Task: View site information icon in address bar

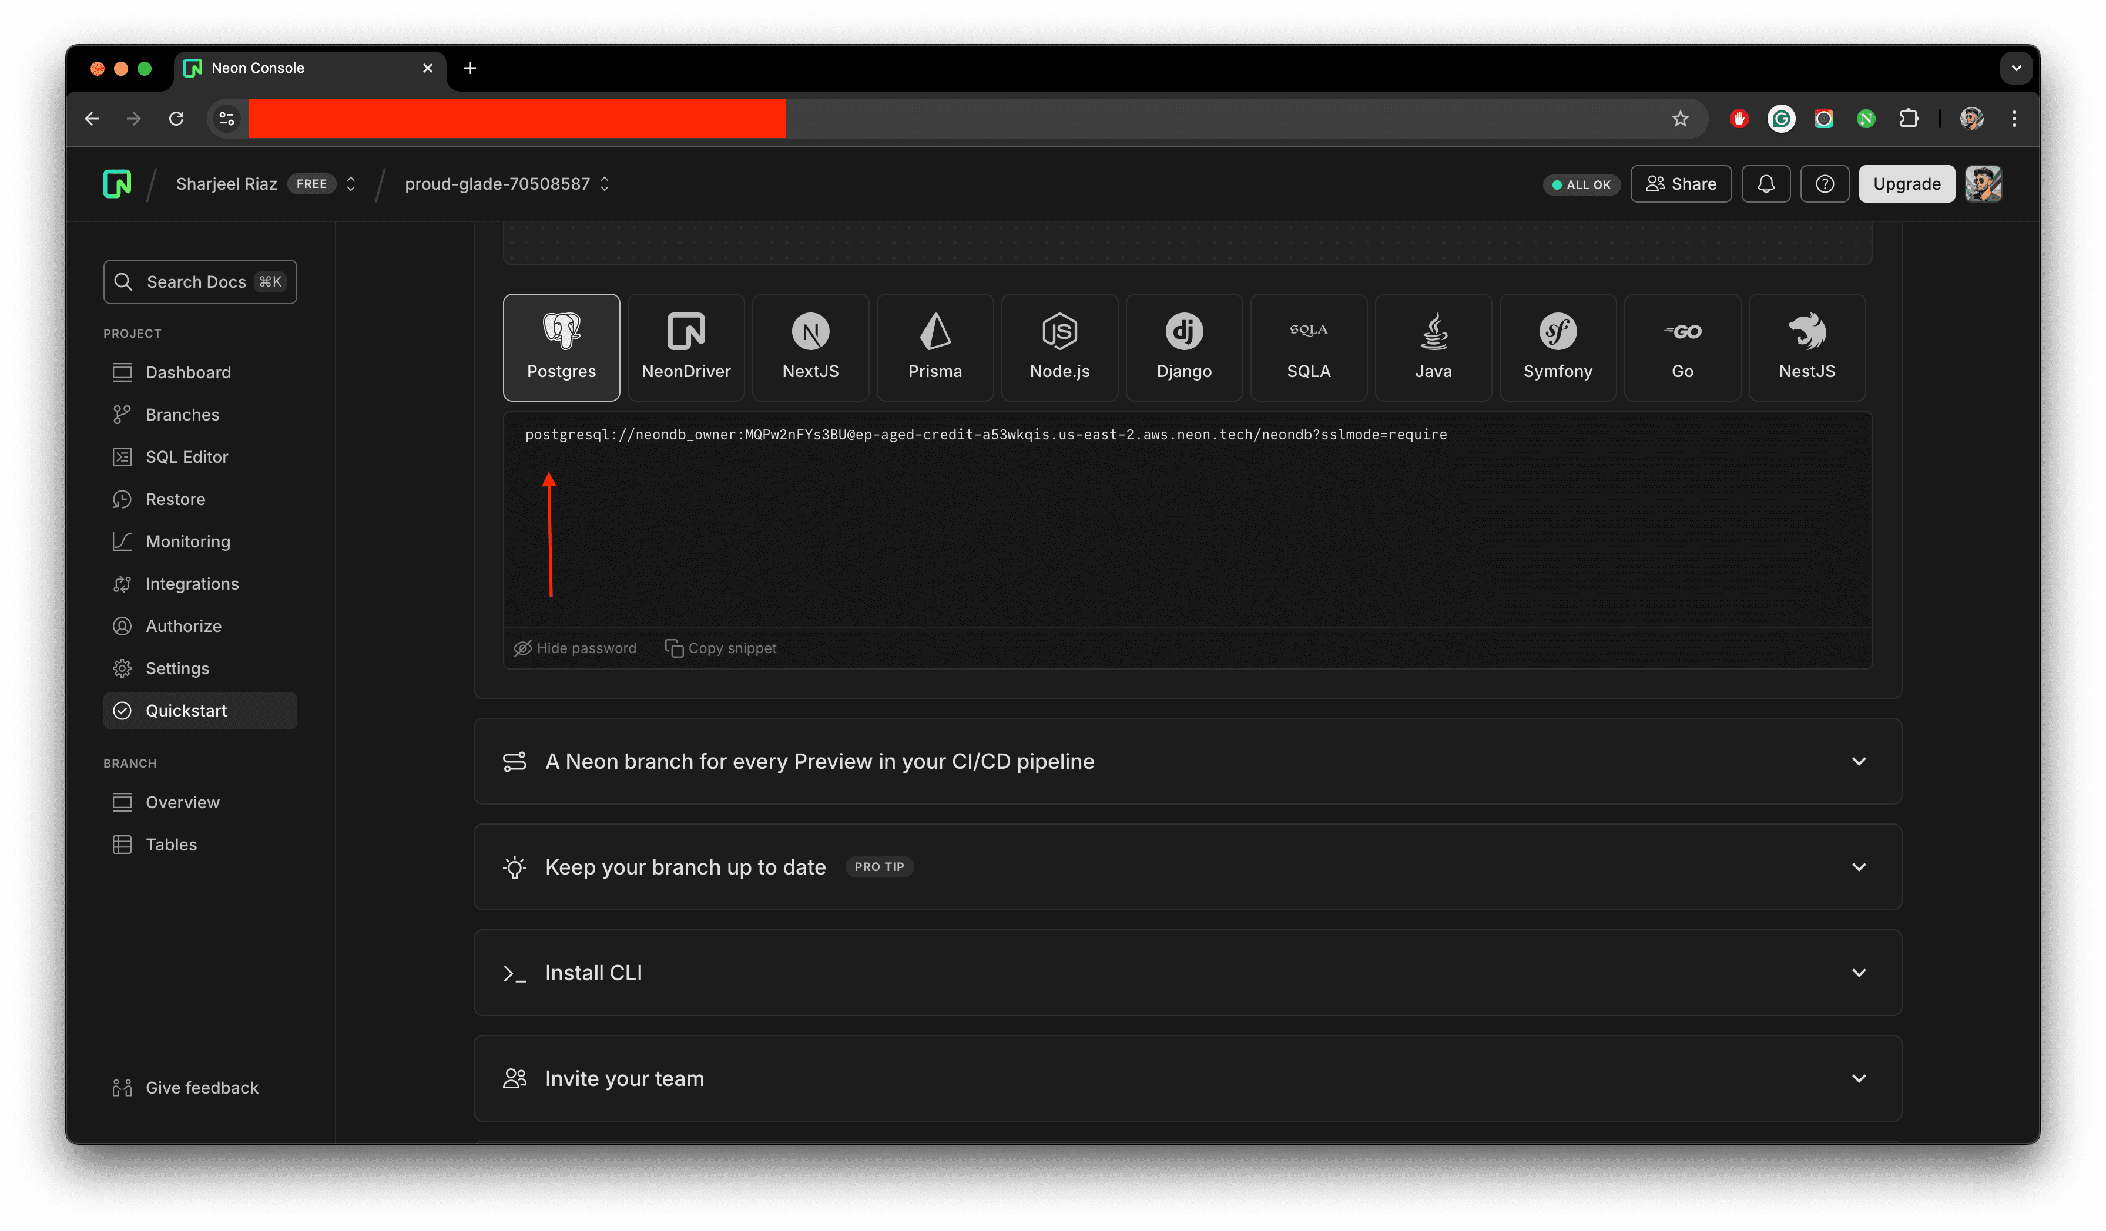Action: point(226,119)
